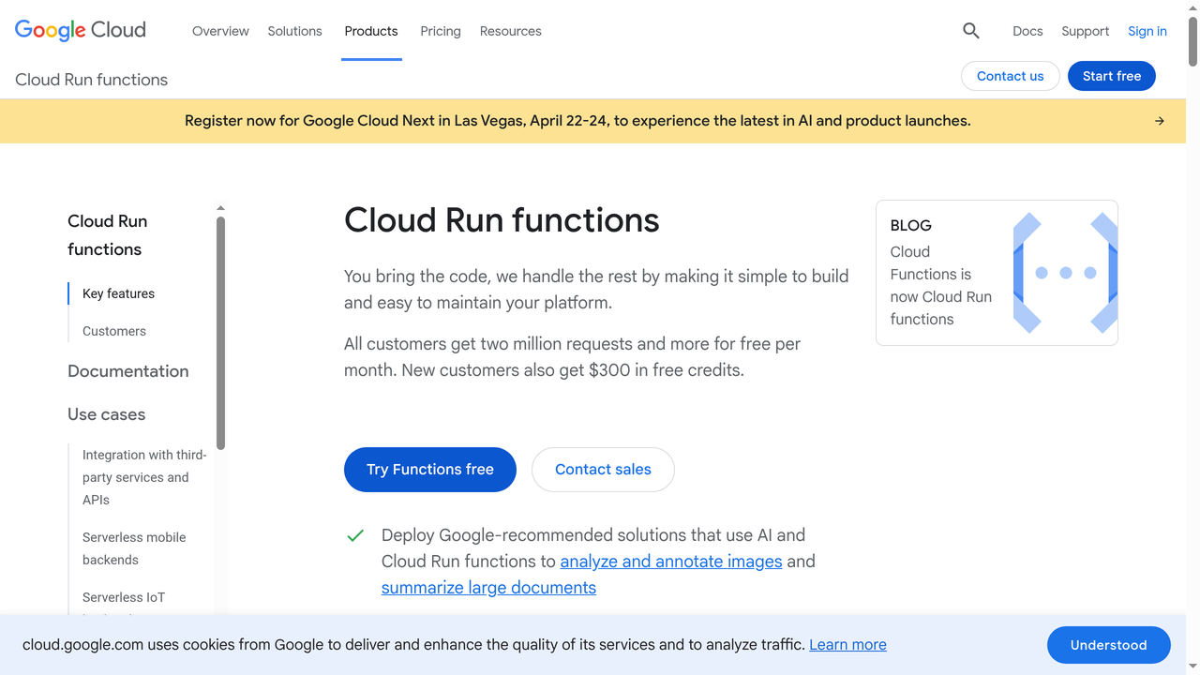Image resolution: width=1200 pixels, height=675 pixels.
Task: Open the 'summarize large documents' link
Action: click(488, 587)
